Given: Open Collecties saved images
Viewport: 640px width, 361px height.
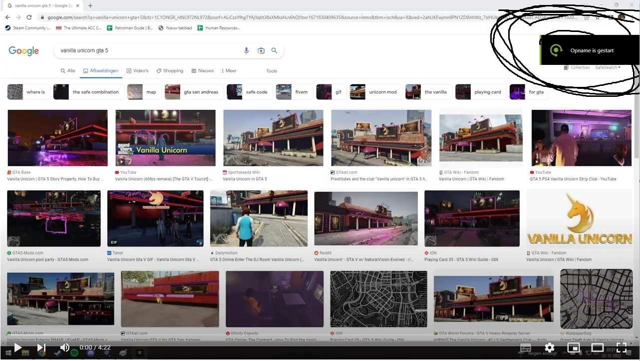Looking at the screenshot, I should point(577,67).
